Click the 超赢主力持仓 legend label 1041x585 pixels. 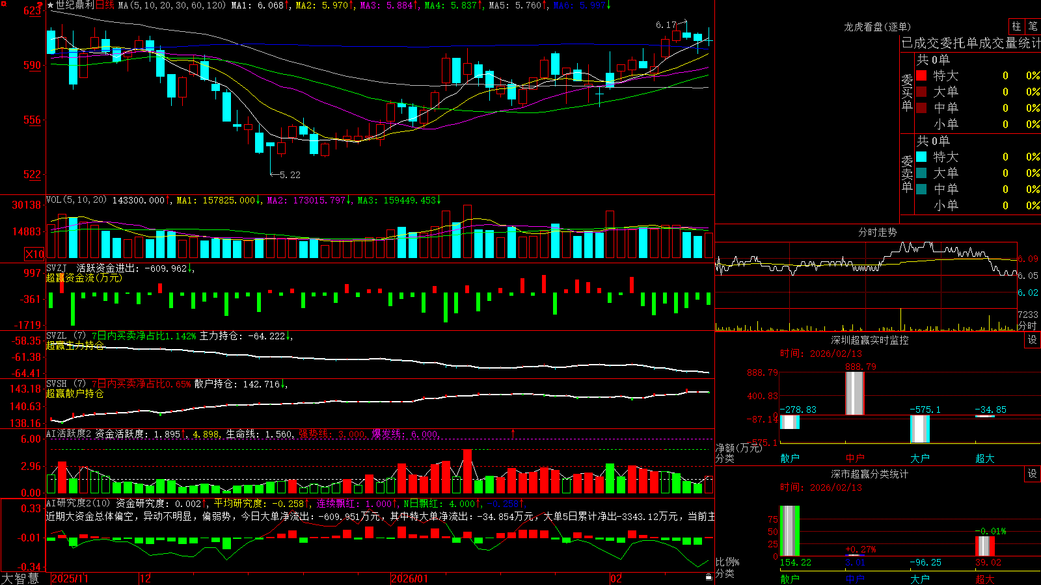[75, 345]
